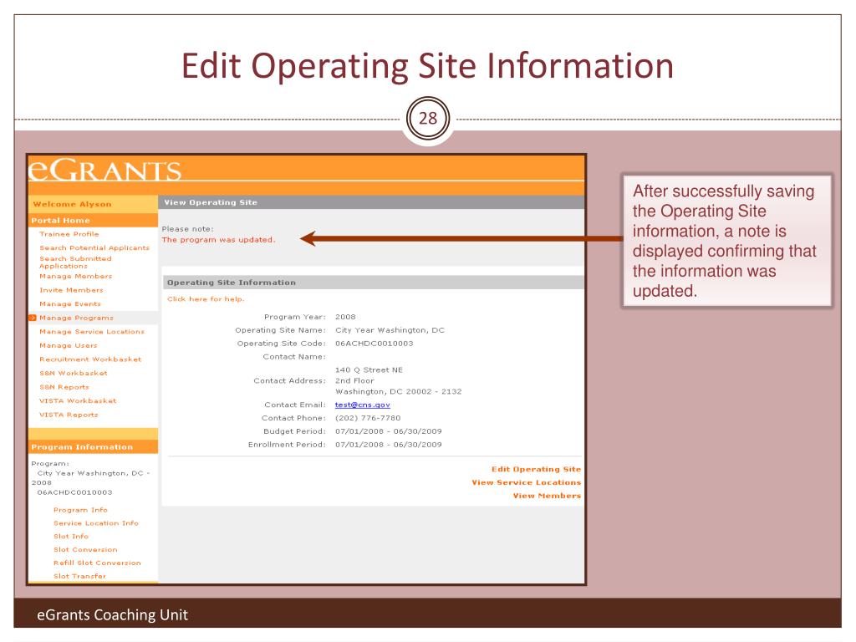The height and width of the screenshot is (642, 856).
Task: Open Refill Slot Conversion
Action: (97, 563)
